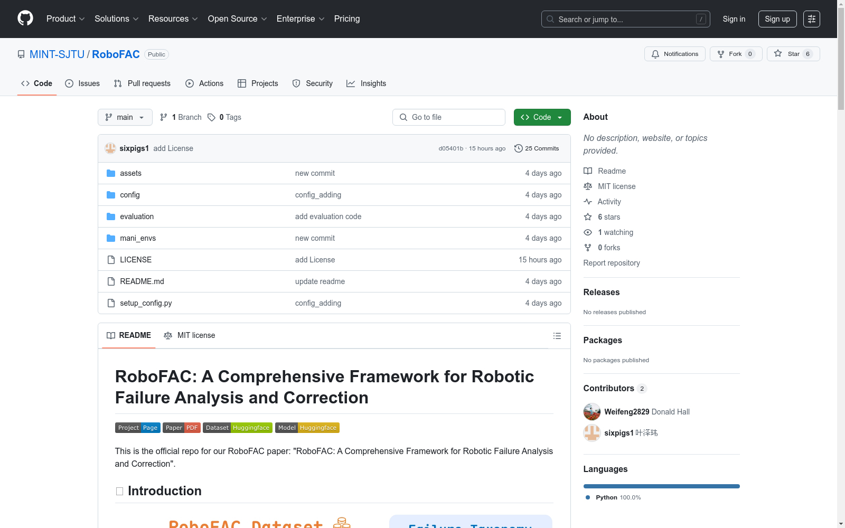Open the setup_config.py file
This screenshot has width=845, height=528.
[146, 303]
